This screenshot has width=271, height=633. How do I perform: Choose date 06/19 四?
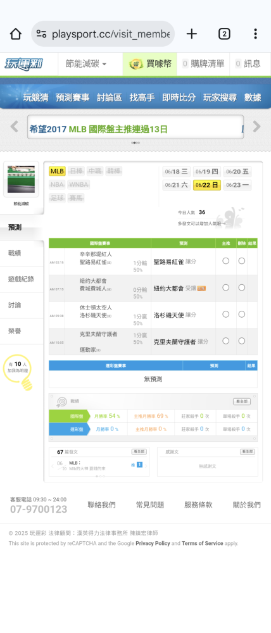(x=207, y=172)
